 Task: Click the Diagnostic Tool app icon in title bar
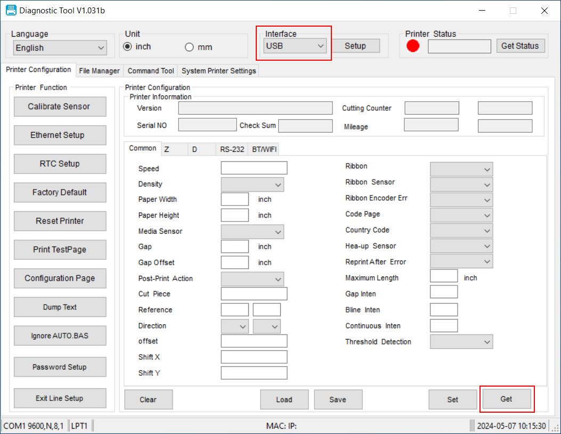coord(11,10)
